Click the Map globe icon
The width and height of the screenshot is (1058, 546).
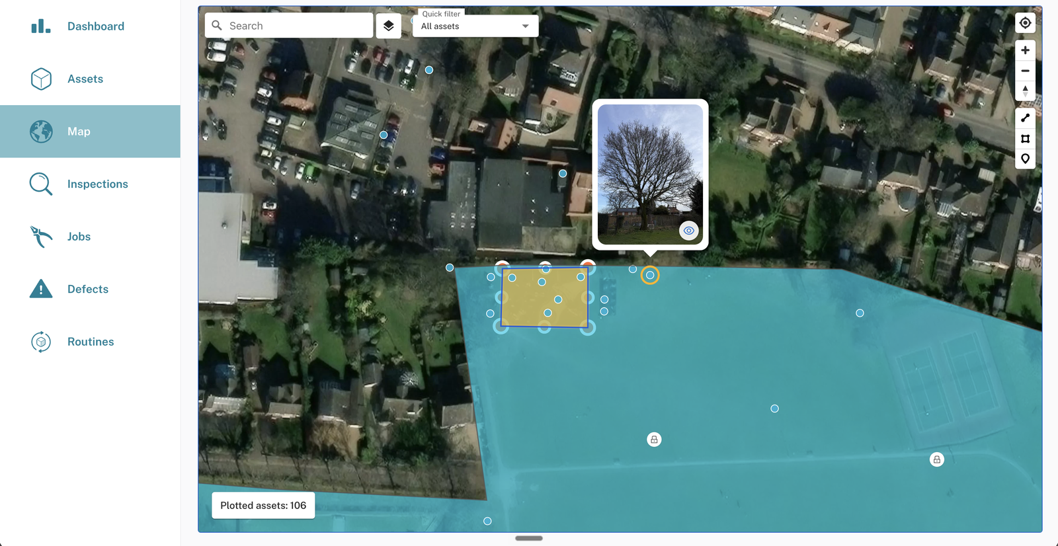click(41, 132)
